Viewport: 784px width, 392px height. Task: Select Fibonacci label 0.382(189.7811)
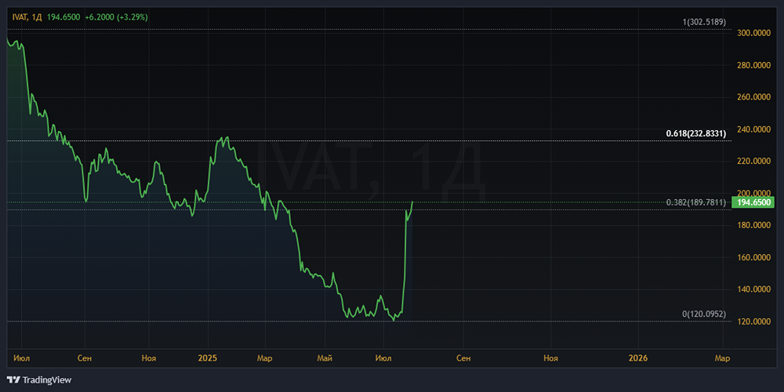coord(696,202)
